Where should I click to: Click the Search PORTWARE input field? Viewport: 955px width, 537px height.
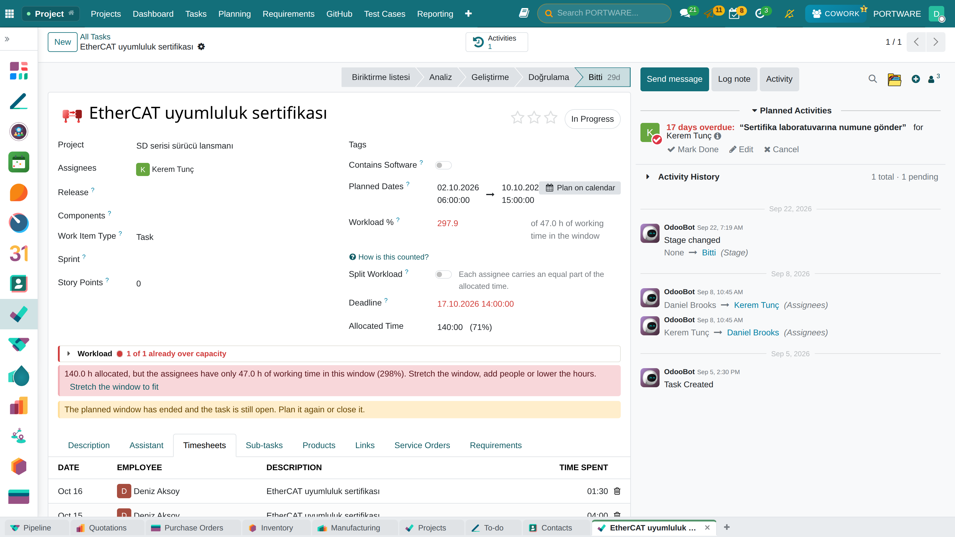pyautogui.click(x=604, y=13)
